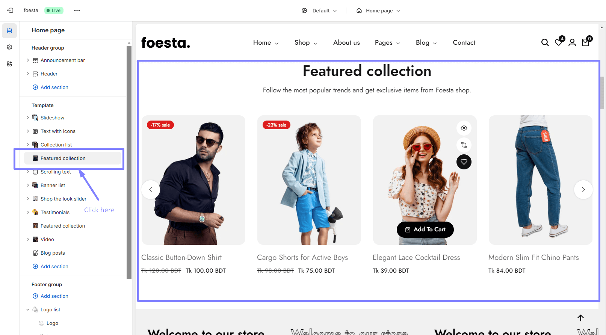The width and height of the screenshot is (606, 335).
Task: Click Add section under Template
Action: tap(54, 266)
